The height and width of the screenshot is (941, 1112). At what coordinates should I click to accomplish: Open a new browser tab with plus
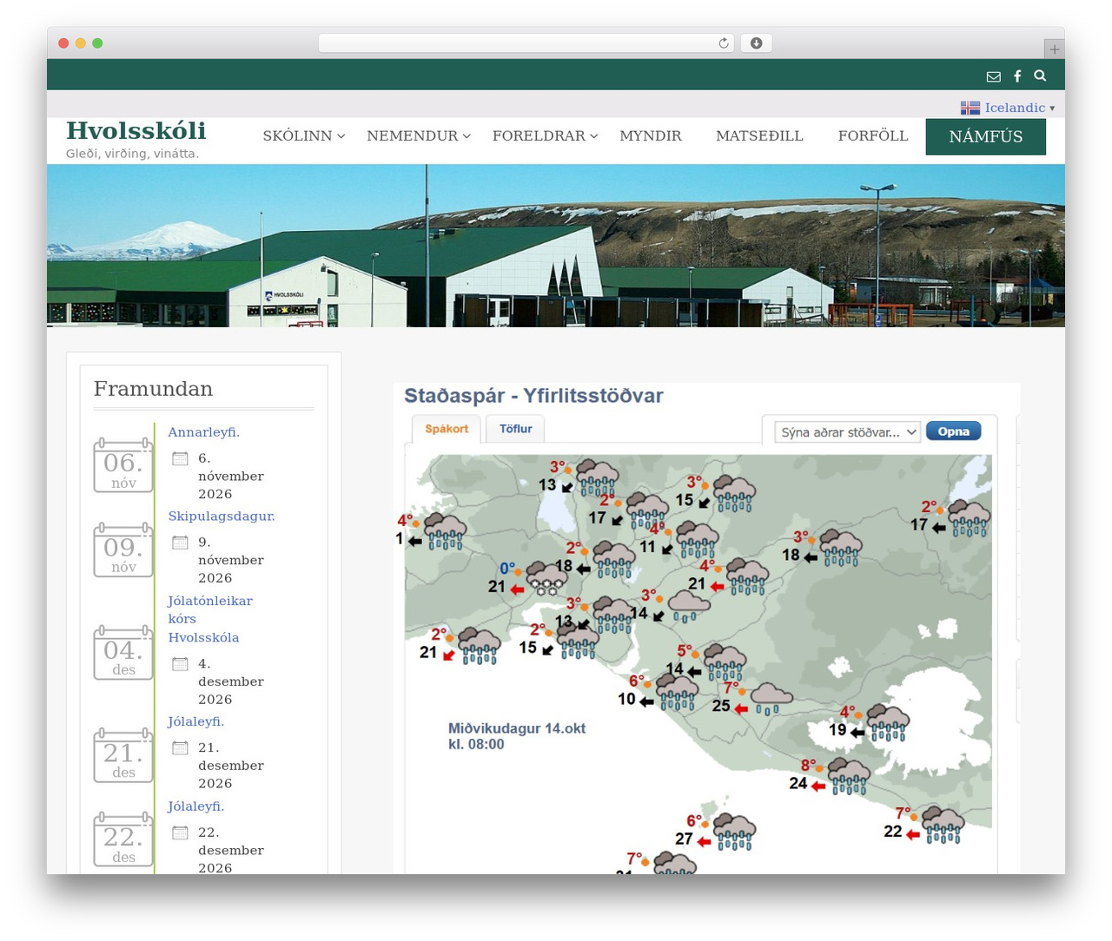[1054, 49]
